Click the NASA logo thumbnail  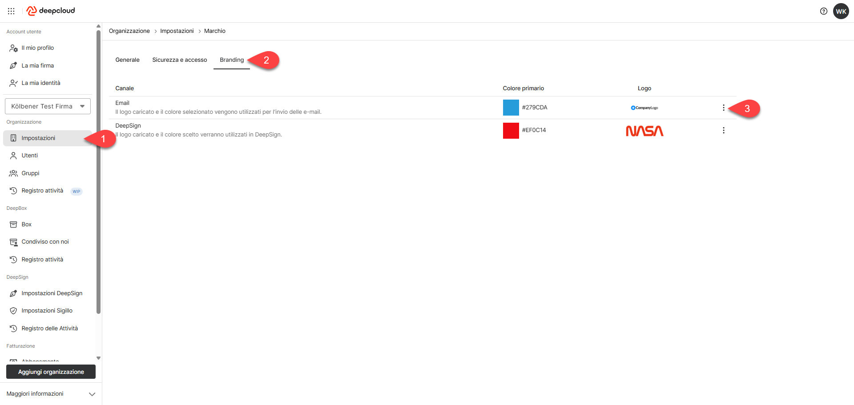644,131
